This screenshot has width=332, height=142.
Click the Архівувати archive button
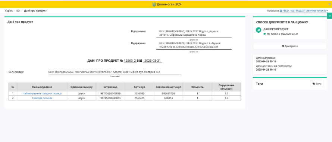point(289,46)
